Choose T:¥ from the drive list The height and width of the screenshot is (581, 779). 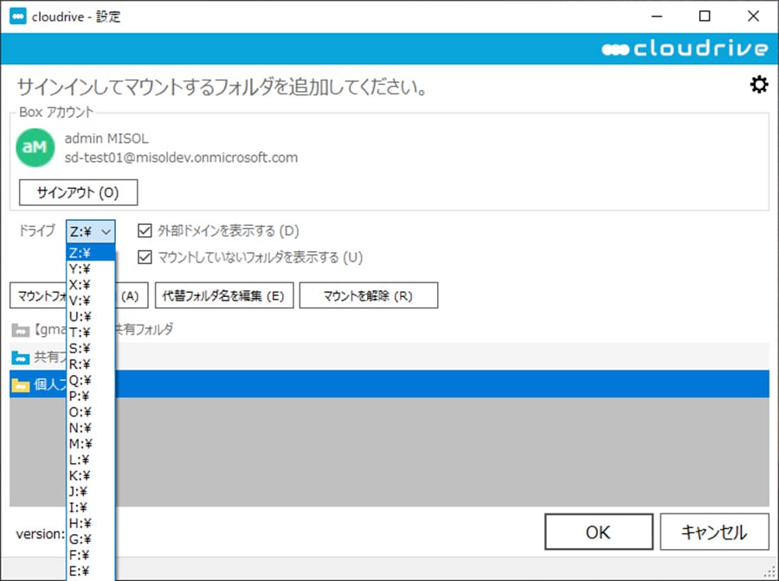pyautogui.click(x=90, y=332)
